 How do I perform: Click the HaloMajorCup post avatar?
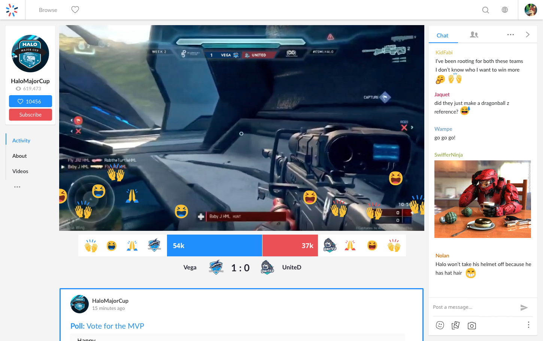click(79, 304)
